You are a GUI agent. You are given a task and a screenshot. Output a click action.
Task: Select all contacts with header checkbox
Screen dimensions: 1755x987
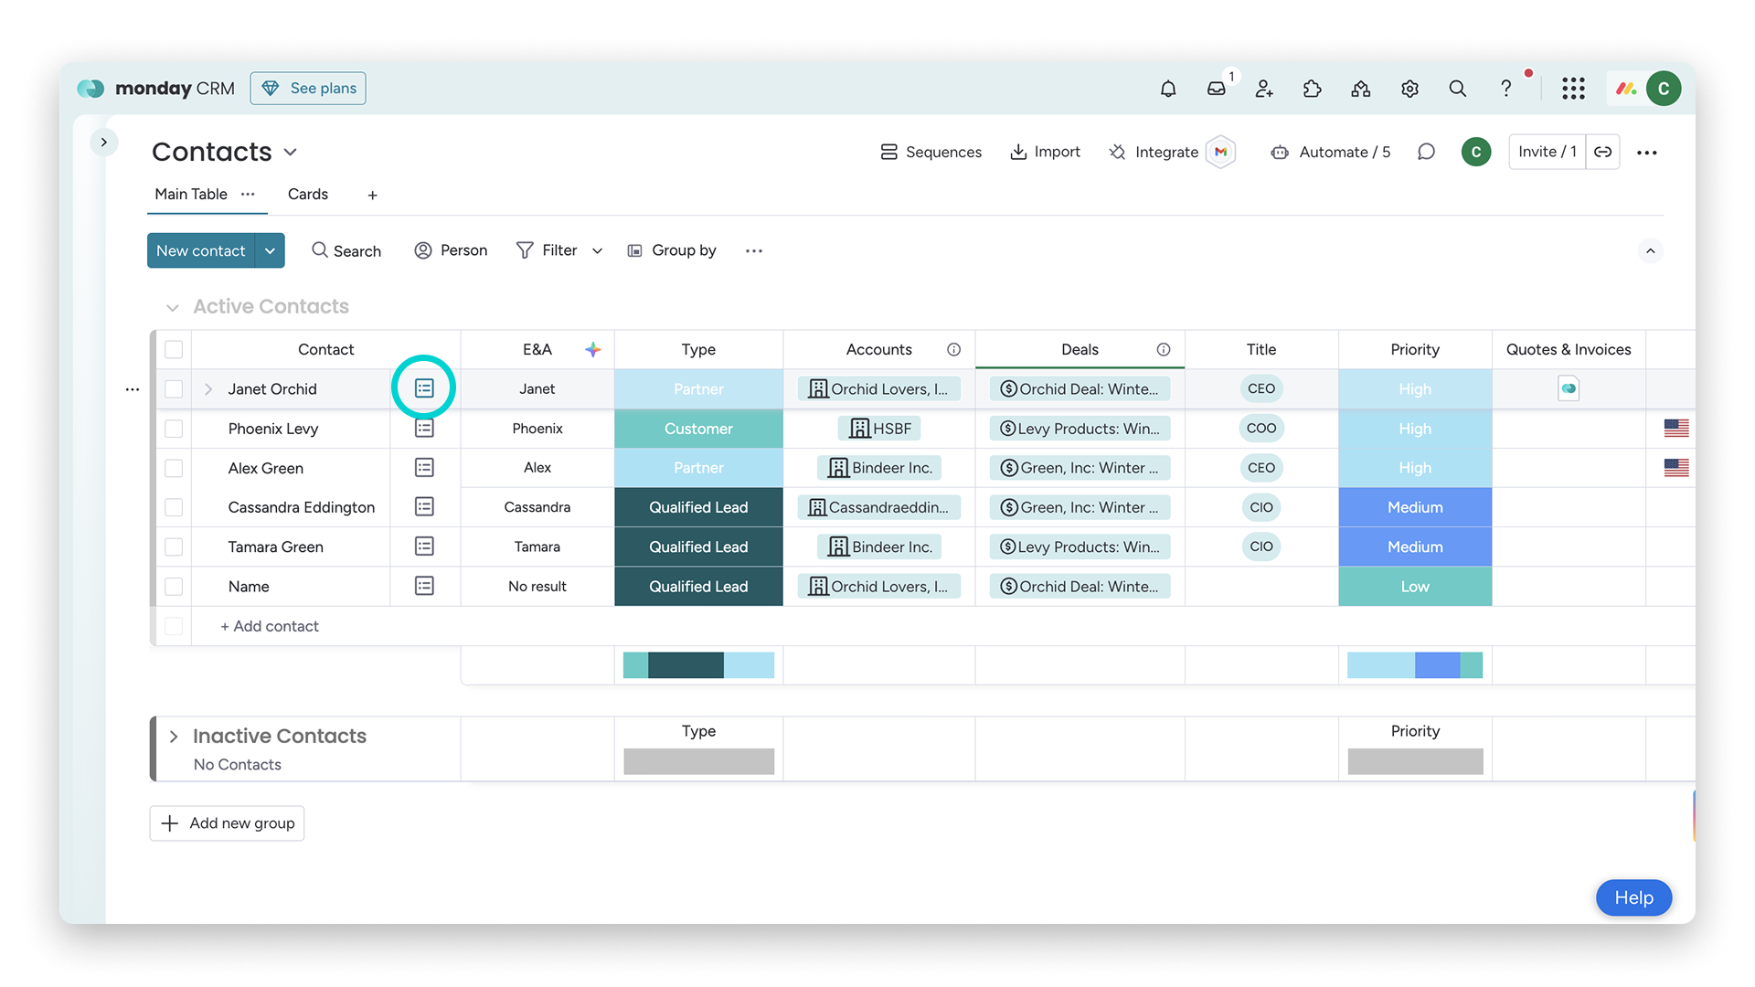click(x=174, y=349)
